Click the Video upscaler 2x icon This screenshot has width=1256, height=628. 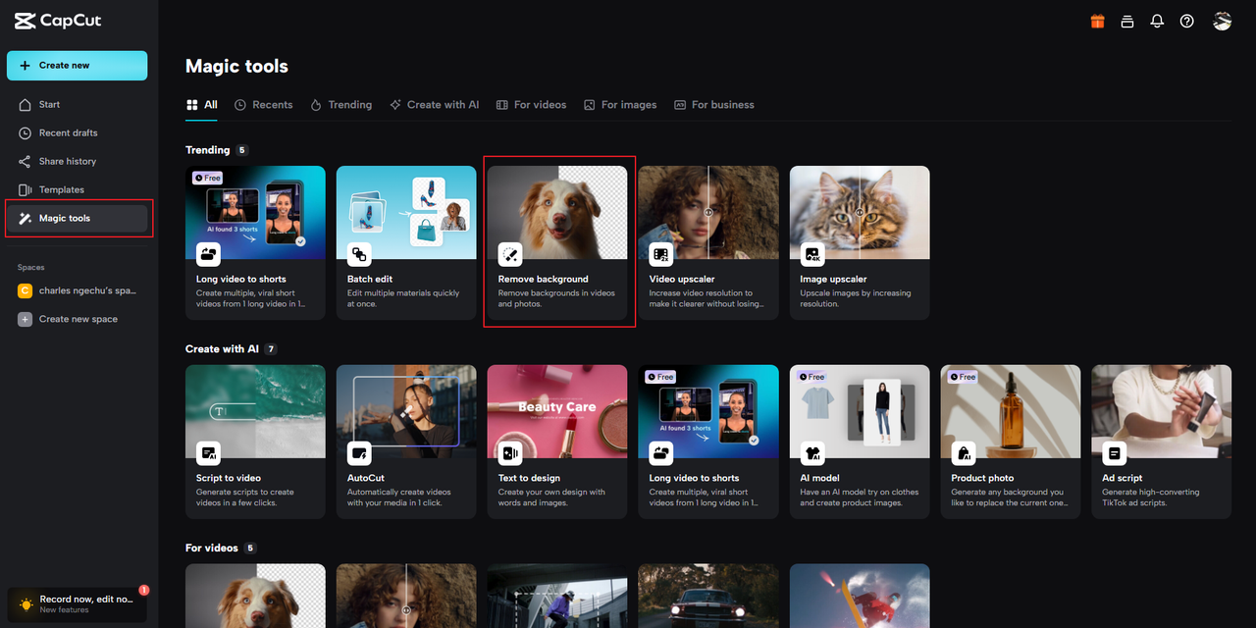tap(661, 255)
